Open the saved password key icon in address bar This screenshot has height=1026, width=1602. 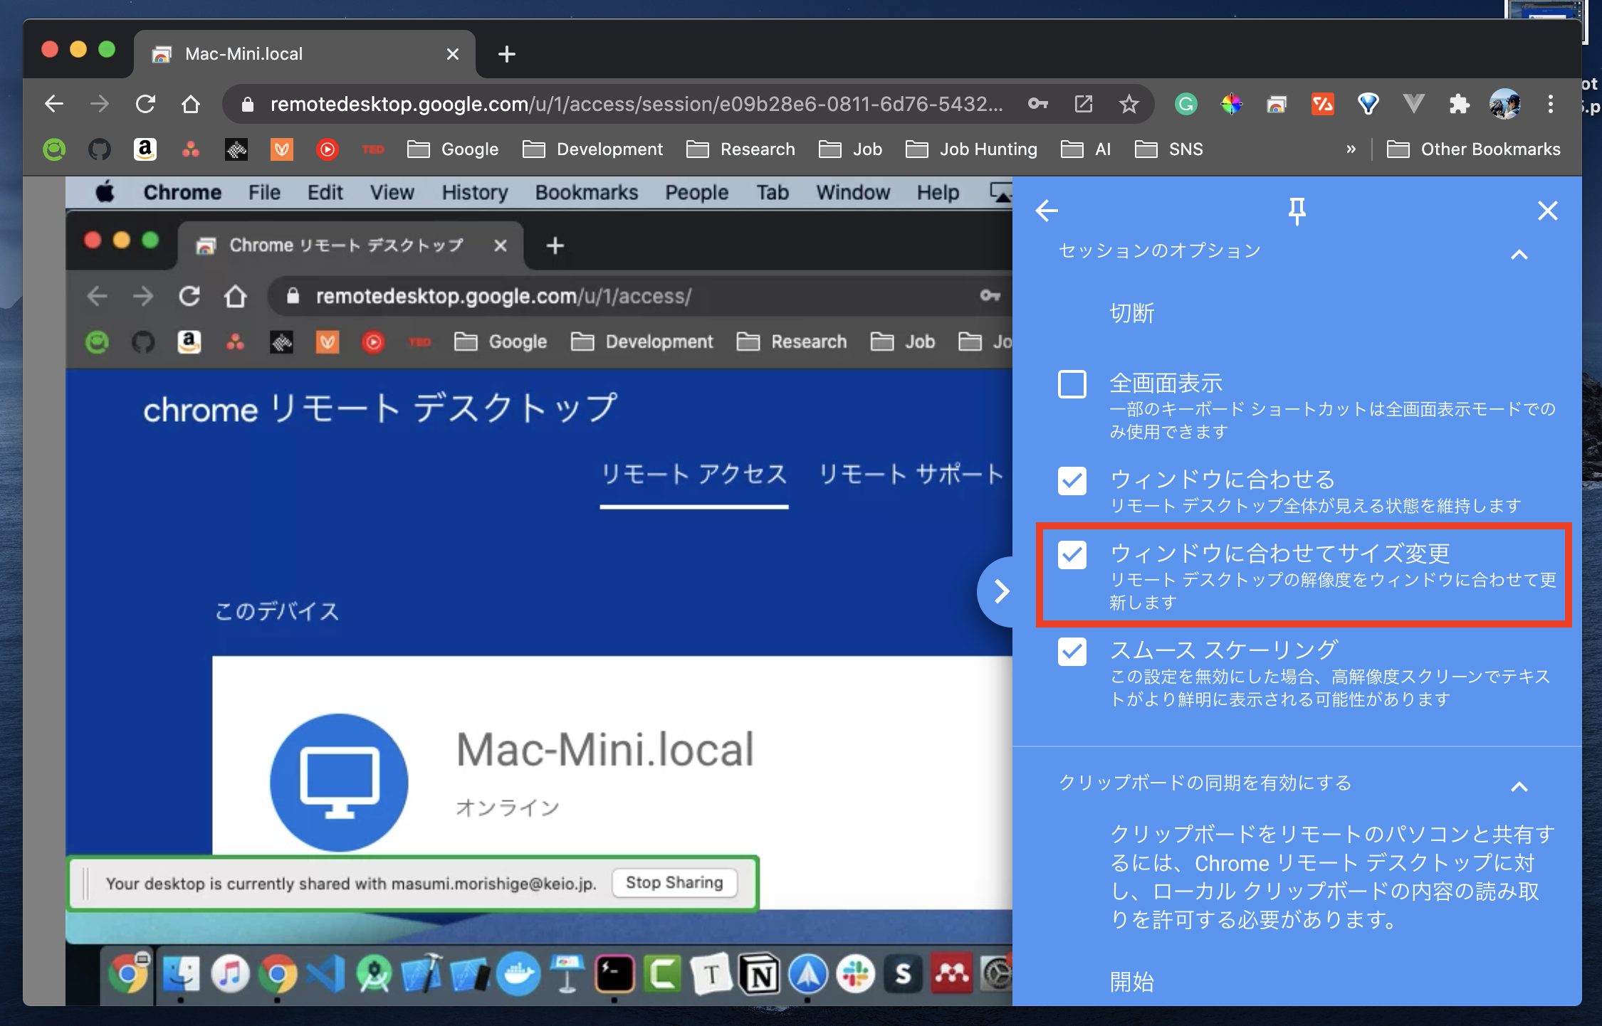click(1037, 104)
